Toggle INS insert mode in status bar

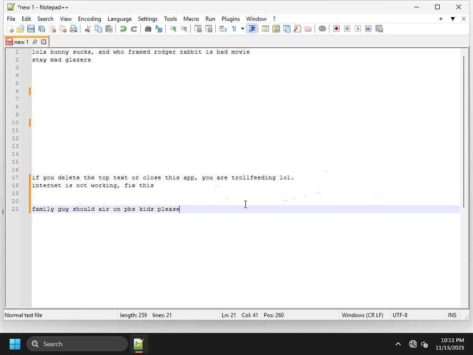452,315
